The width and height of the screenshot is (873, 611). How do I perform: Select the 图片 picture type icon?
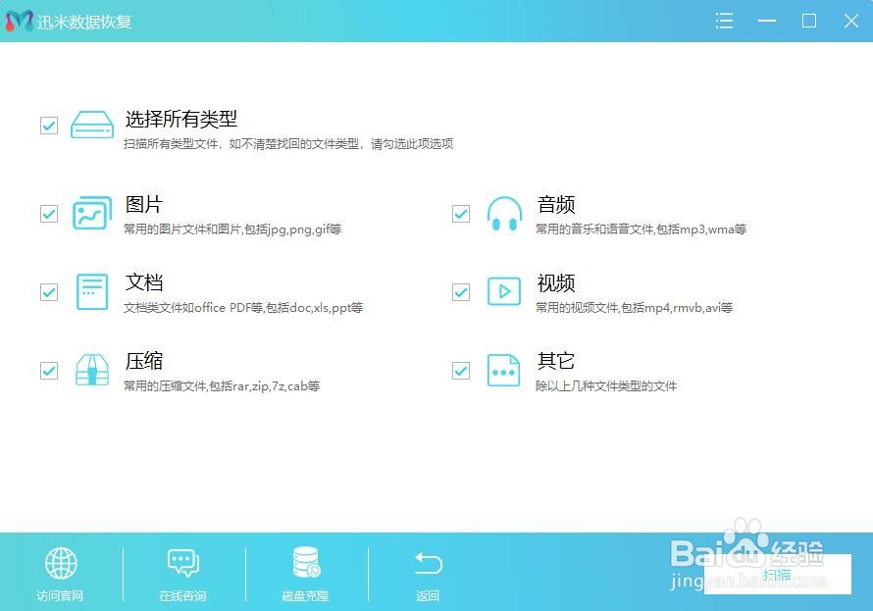coord(91,213)
